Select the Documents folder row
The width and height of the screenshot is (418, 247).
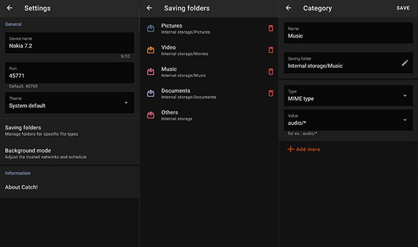(209, 93)
